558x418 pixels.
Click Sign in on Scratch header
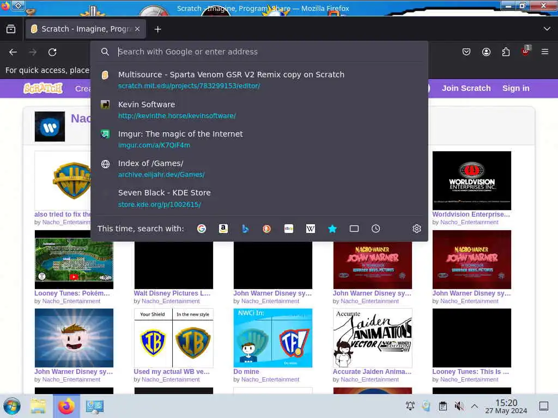click(515, 88)
